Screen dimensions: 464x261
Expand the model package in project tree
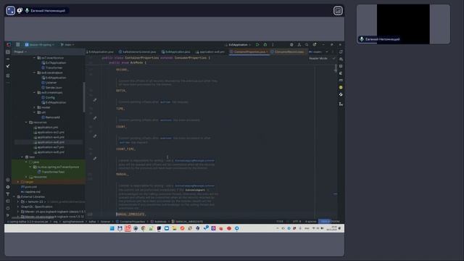tap(34, 107)
